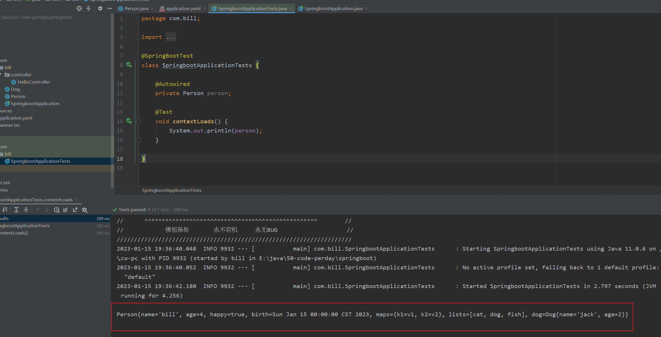Open test runner settings gear dropdown
Viewport: 661px width, 337px height.
pyautogui.click(x=85, y=210)
